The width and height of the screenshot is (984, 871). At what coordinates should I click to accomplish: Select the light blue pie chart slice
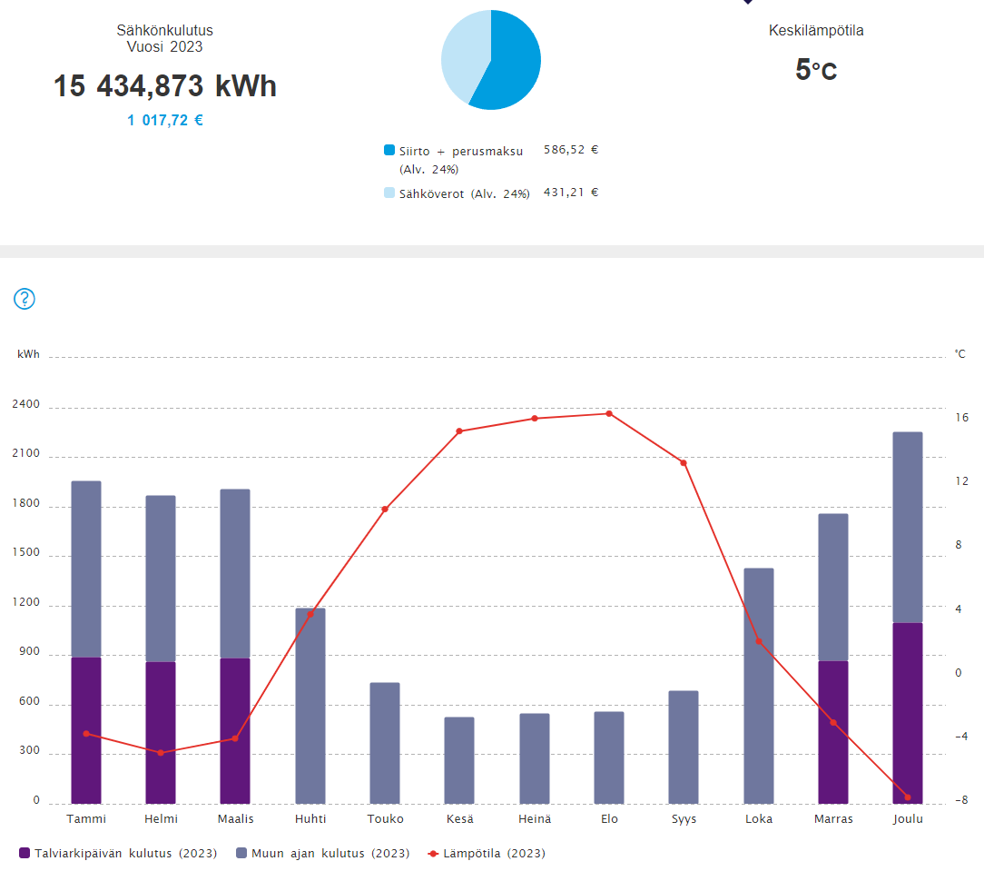tap(463, 54)
